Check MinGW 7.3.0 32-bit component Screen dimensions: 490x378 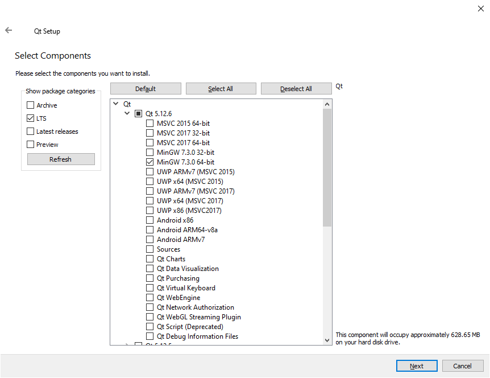point(150,153)
